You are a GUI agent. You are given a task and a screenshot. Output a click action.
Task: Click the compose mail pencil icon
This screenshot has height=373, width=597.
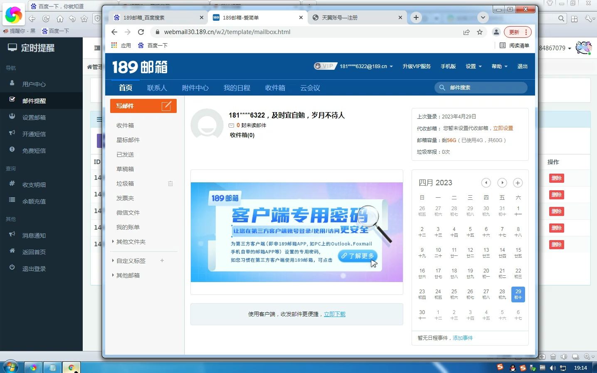tap(166, 106)
